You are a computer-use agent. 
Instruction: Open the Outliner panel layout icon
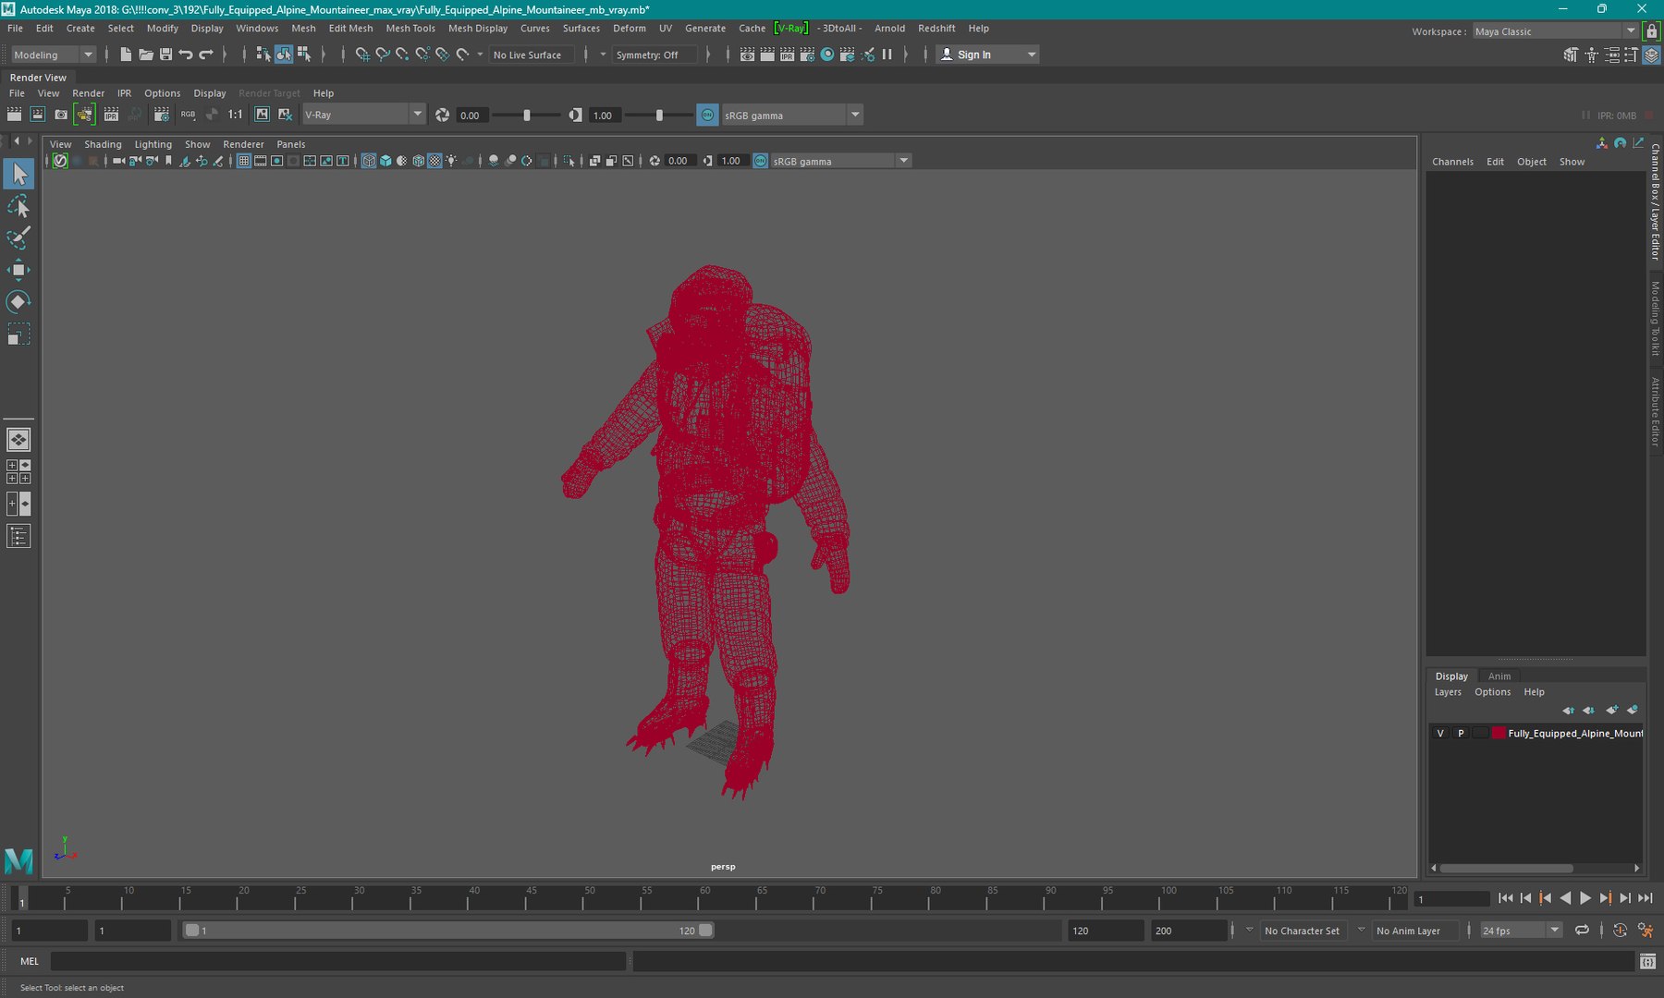click(x=18, y=536)
